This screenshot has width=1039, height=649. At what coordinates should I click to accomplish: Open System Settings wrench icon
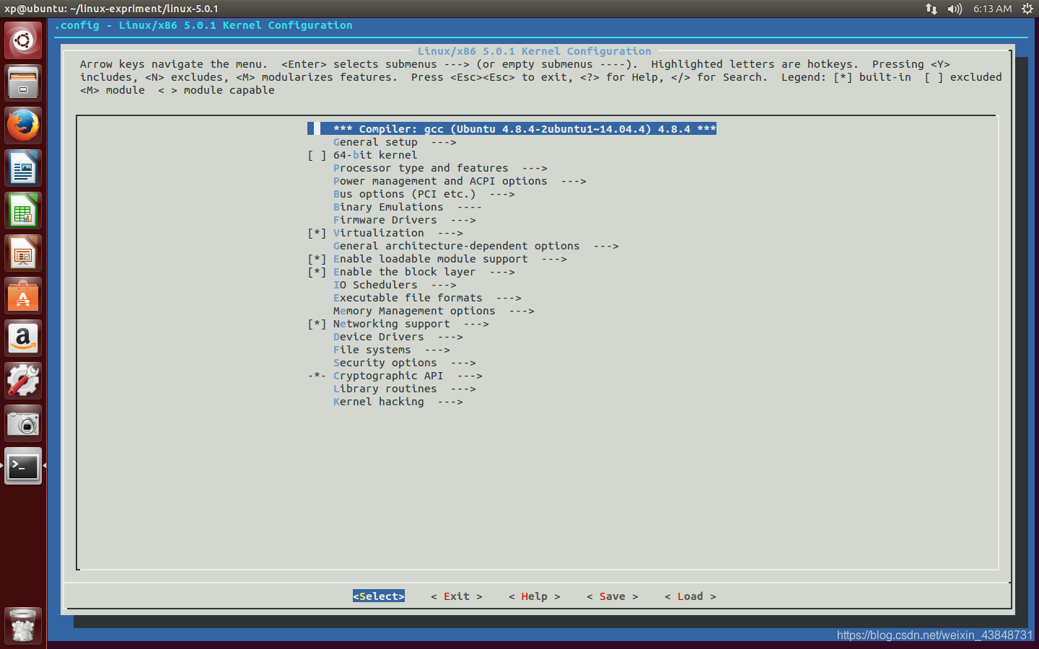pos(23,381)
